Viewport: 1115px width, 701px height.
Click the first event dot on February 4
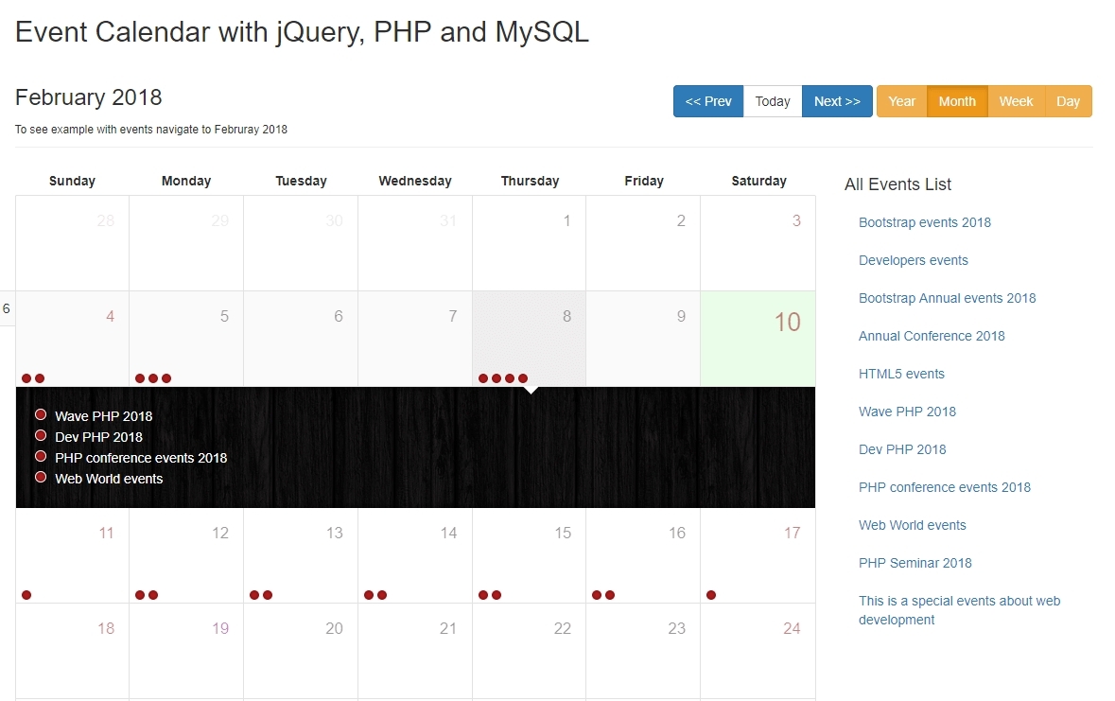(x=26, y=377)
